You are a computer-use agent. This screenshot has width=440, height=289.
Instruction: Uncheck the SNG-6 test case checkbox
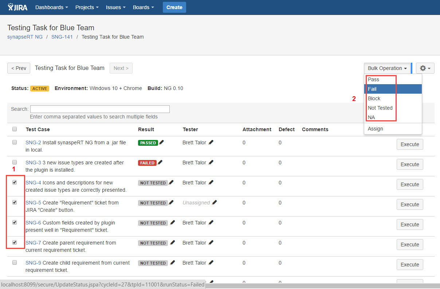pyautogui.click(x=15, y=222)
